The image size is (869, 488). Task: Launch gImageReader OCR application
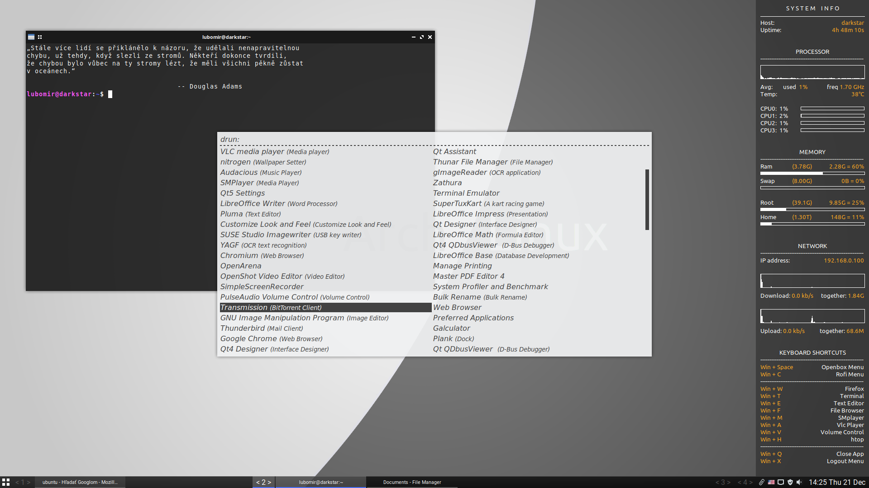(538, 173)
